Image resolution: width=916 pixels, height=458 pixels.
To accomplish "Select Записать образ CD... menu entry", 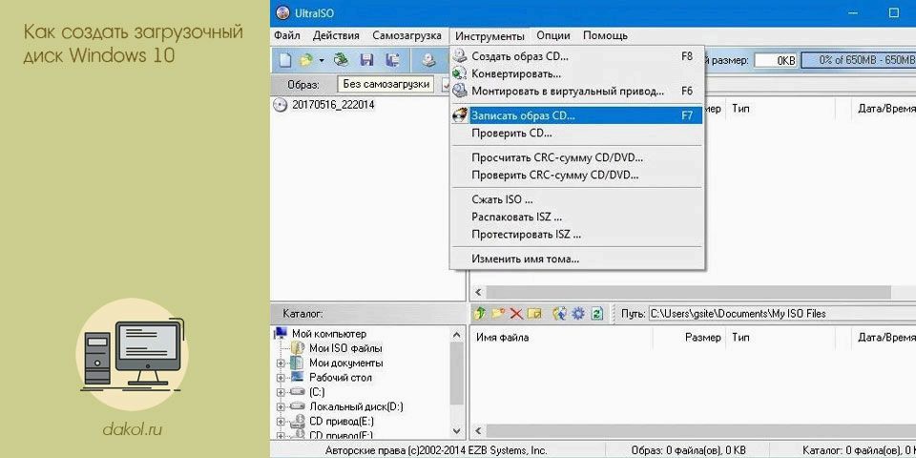I will pyautogui.click(x=577, y=115).
